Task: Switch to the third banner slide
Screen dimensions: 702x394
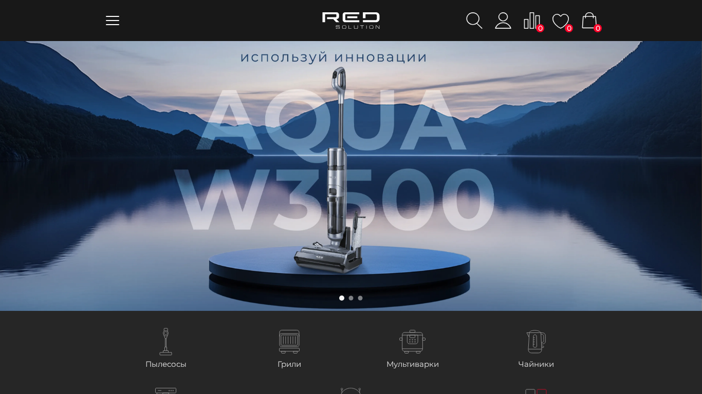Action: point(360,298)
